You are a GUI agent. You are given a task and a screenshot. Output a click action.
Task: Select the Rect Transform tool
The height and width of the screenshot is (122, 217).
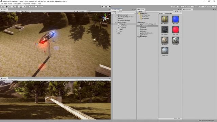(x=17, y=6)
